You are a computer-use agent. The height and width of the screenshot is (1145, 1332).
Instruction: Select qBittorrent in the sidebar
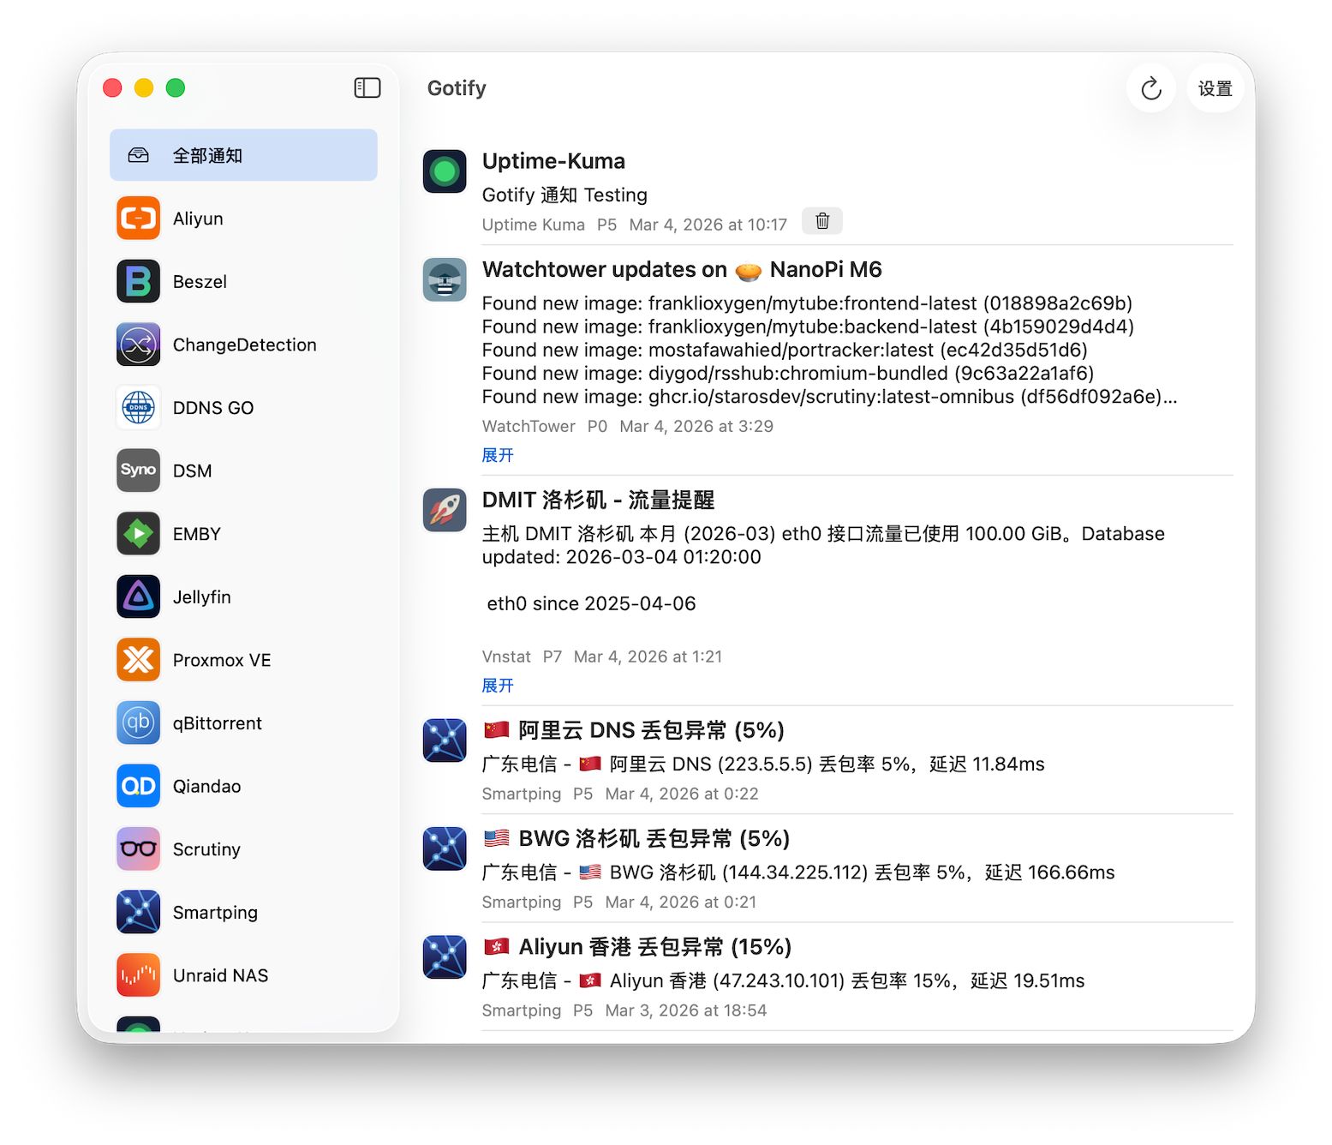point(217,722)
